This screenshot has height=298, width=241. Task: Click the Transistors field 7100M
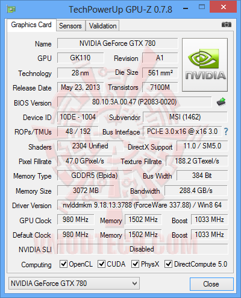click(x=160, y=87)
